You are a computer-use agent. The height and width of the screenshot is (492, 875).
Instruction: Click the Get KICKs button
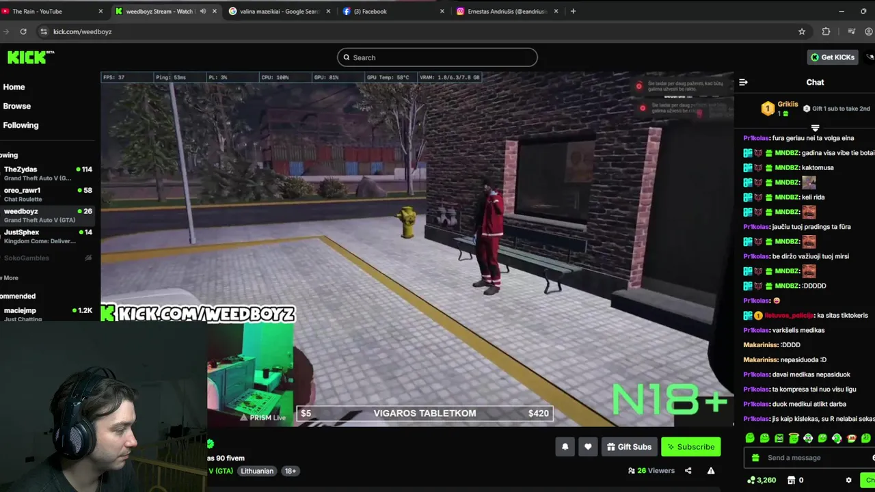pyautogui.click(x=831, y=57)
